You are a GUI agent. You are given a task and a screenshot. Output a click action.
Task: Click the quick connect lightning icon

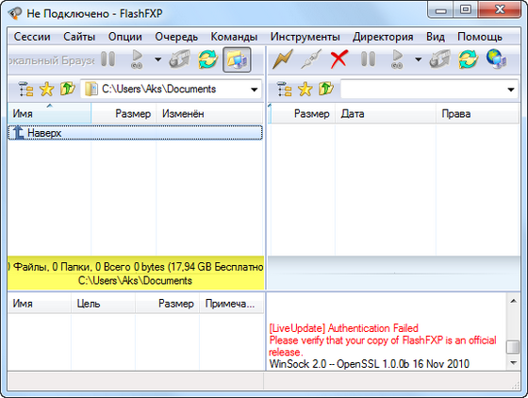tap(282, 59)
